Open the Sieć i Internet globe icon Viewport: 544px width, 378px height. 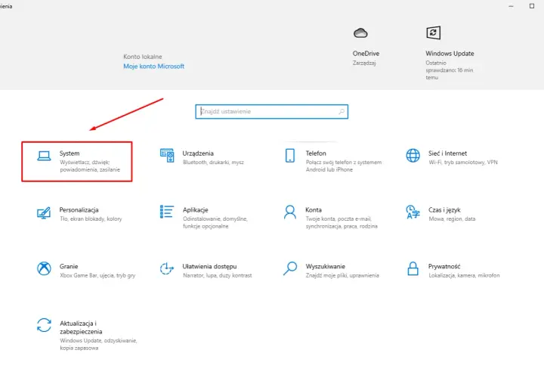[413, 156]
